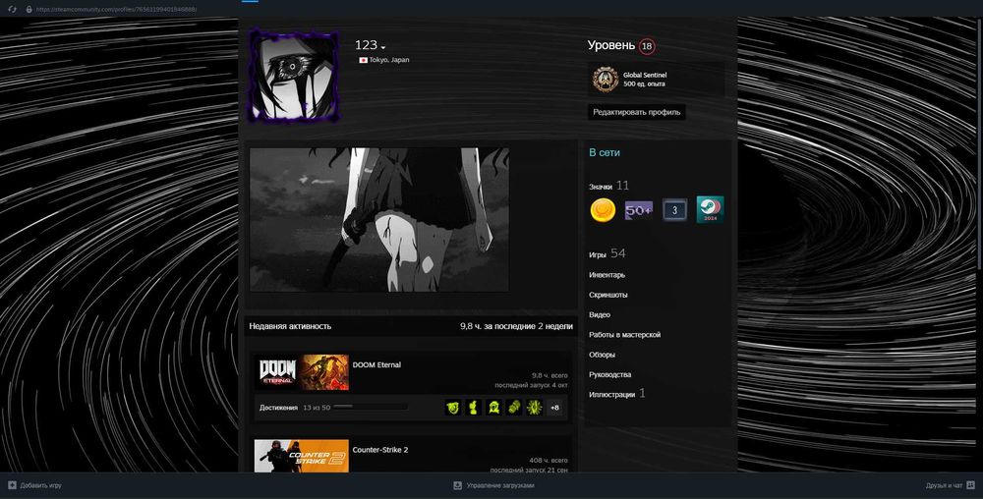Click Добавить игру in bottom bar
The width and height of the screenshot is (983, 499).
(40, 485)
